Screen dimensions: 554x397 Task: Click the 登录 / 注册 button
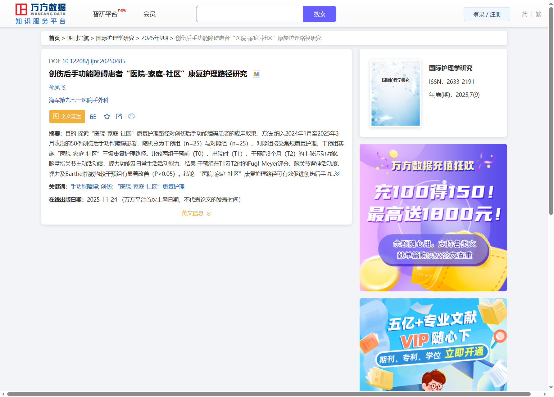point(487,14)
